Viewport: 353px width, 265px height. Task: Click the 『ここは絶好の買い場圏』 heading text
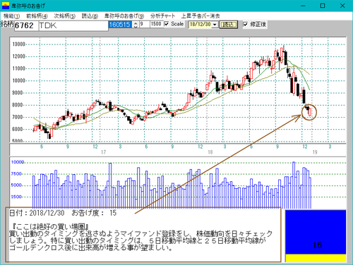[51, 227]
